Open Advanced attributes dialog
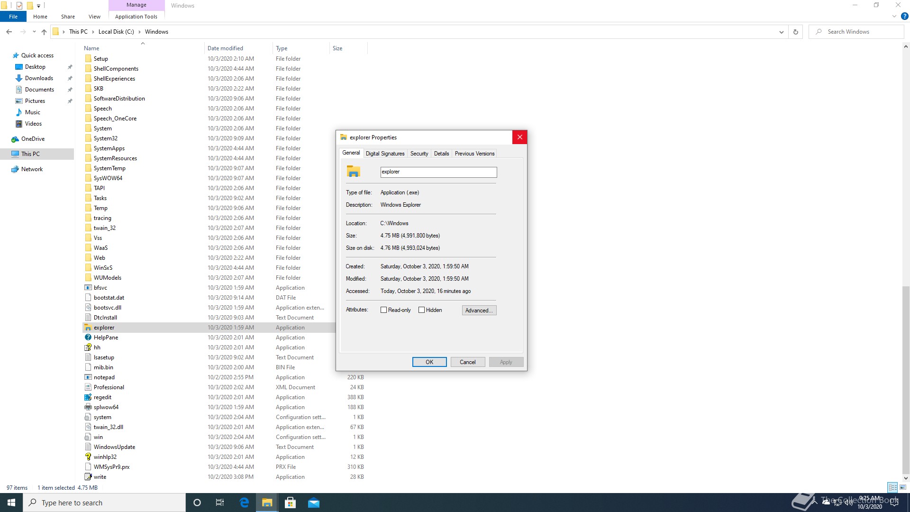 tap(479, 311)
